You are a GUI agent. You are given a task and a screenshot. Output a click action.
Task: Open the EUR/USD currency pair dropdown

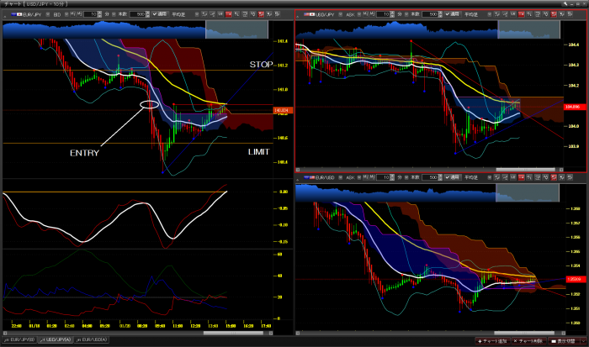pos(340,177)
